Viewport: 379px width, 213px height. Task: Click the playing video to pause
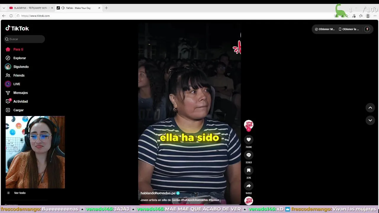(x=189, y=114)
